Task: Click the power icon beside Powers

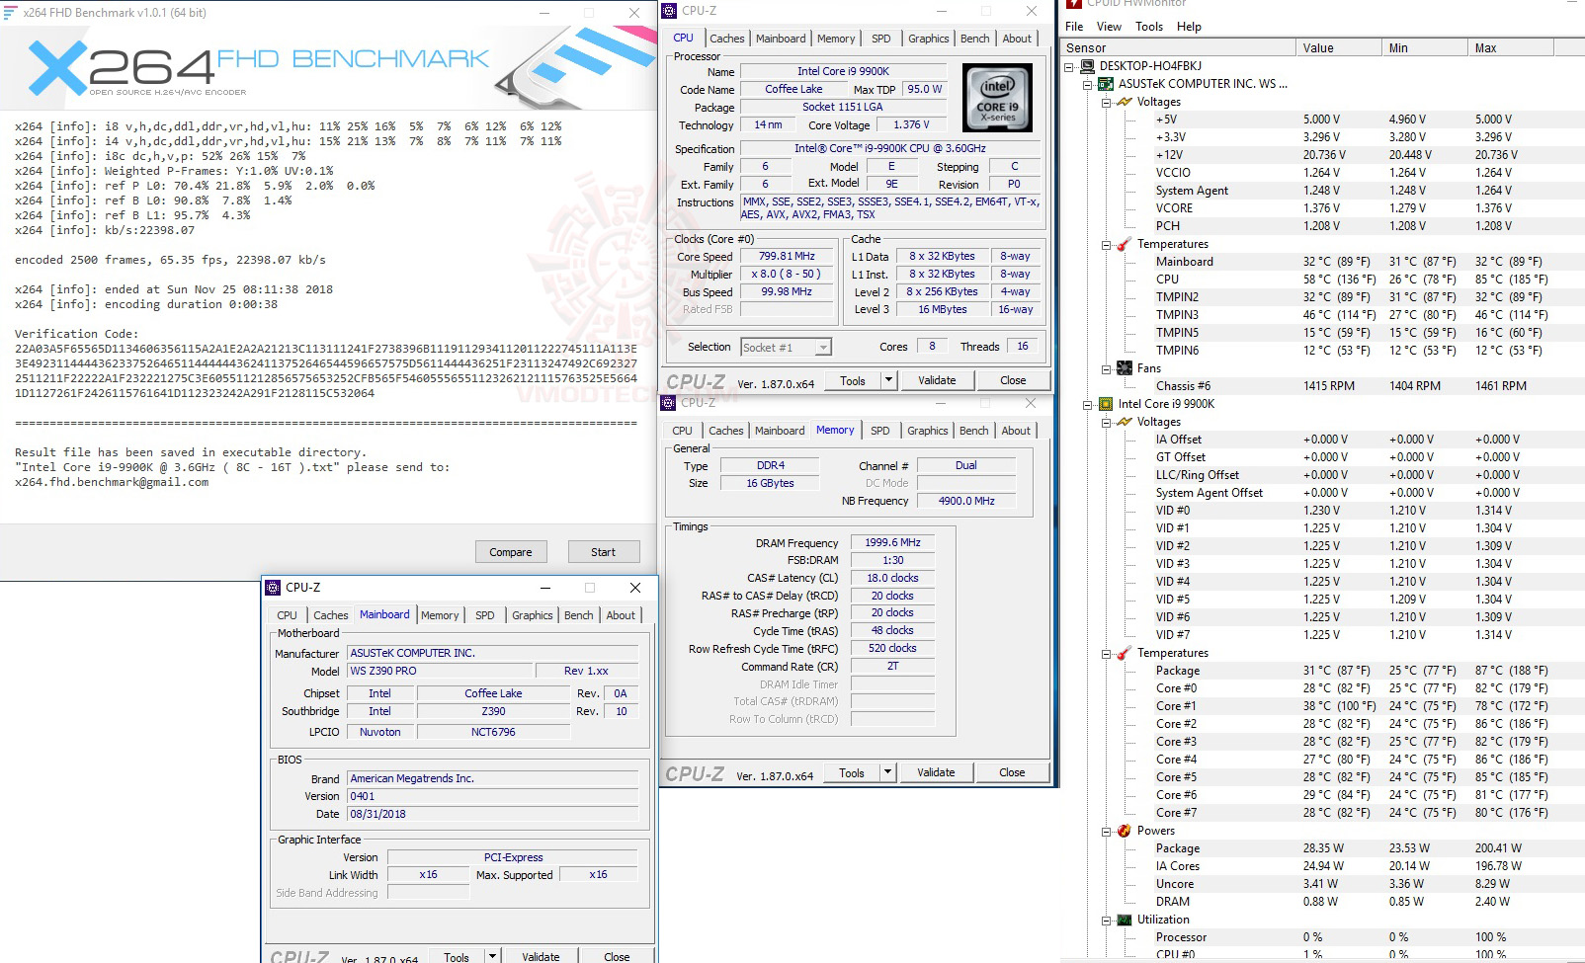Action: (x=1124, y=831)
